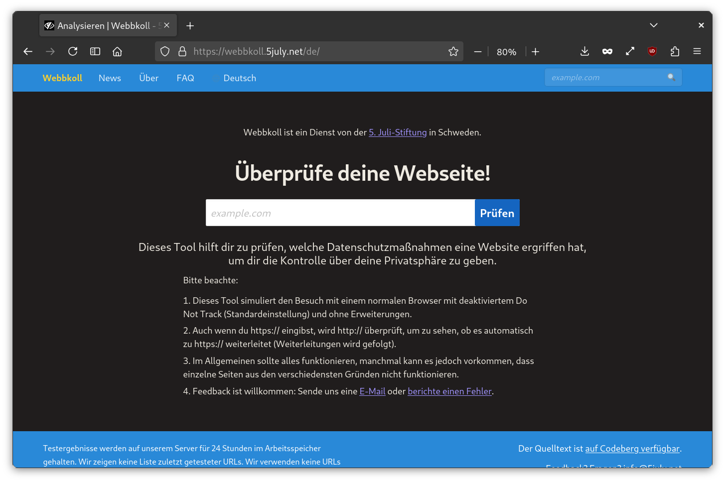Click the Bitte beachte: text
The width and height of the screenshot is (725, 482).
[x=210, y=280]
